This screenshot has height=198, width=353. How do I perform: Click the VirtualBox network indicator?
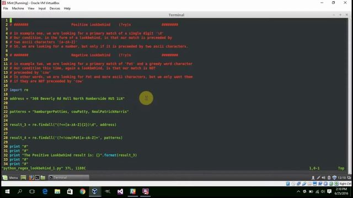tap(298, 184)
